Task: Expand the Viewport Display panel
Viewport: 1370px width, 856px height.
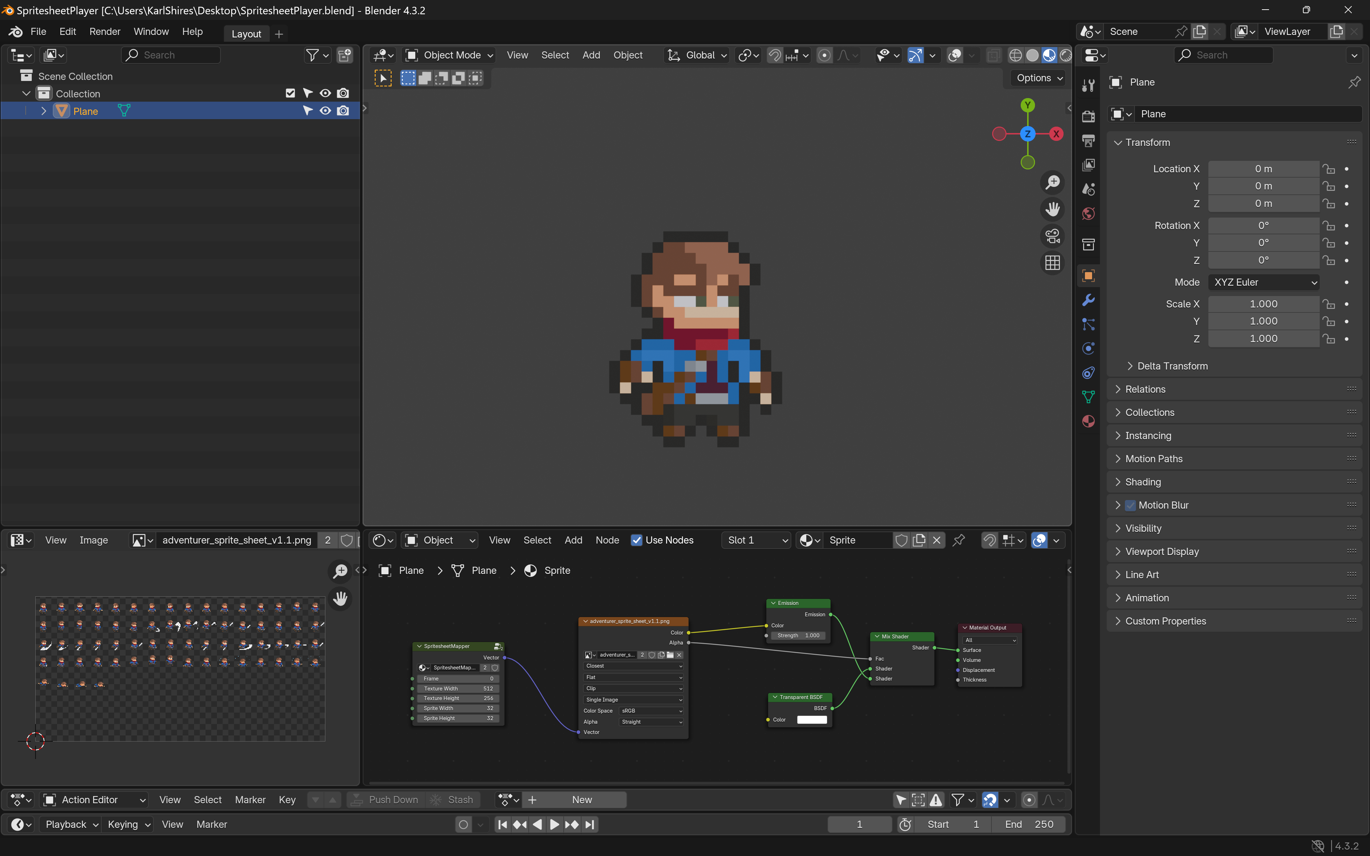Action: pos(1162,552)
